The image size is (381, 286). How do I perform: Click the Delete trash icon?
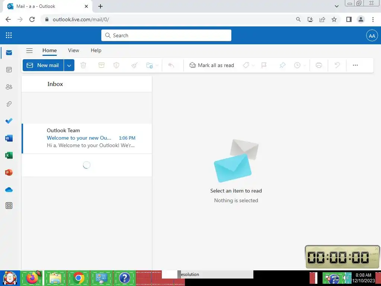83,65
